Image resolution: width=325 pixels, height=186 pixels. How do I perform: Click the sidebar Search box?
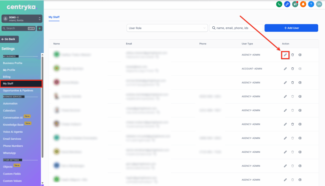point(19,29)
